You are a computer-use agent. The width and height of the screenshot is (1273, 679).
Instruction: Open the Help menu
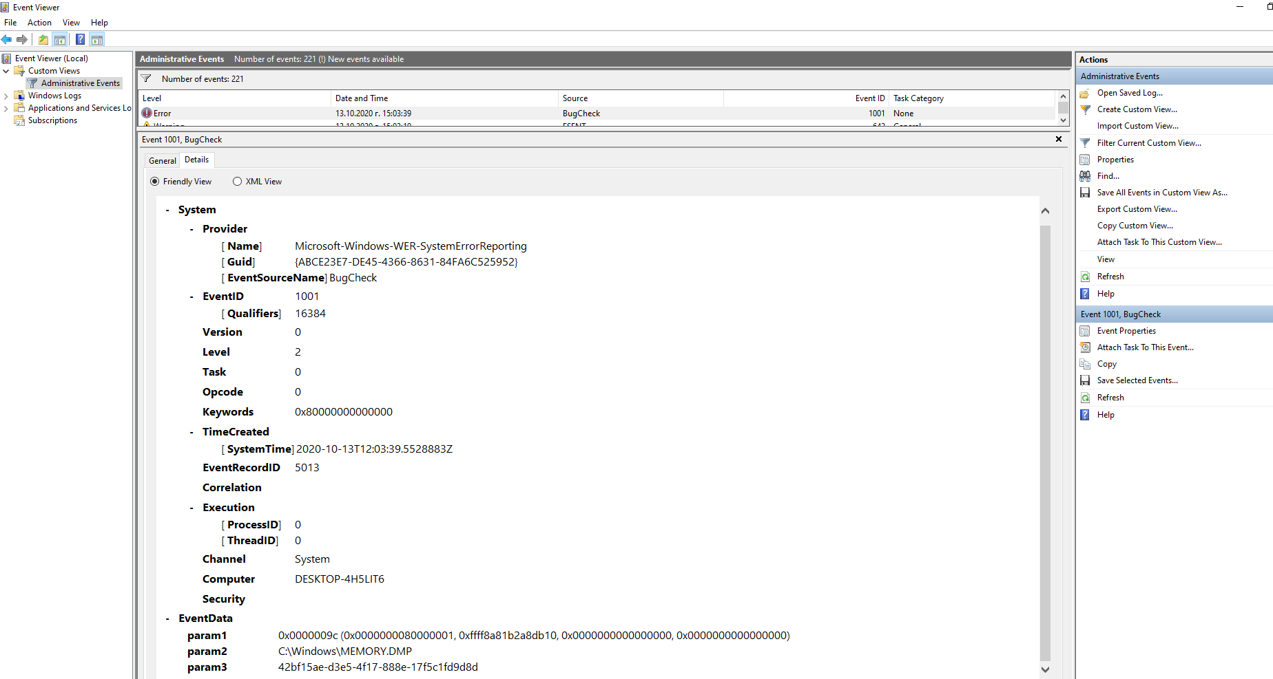coord(99,23)
